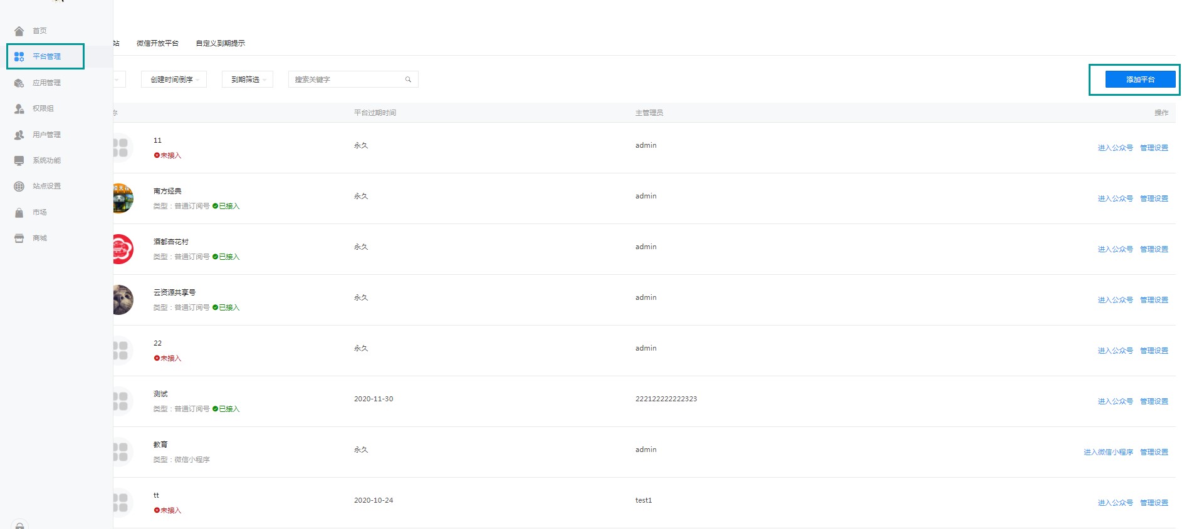
Task: Click the 用户管理 icon
Action: [19, 135]
